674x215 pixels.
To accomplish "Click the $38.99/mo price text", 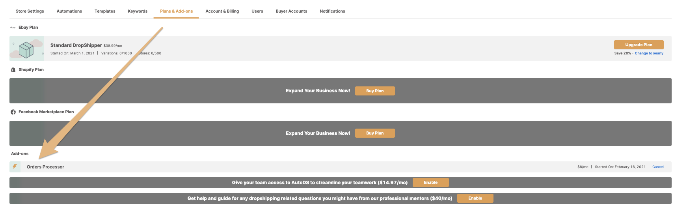I will [x=113, y=46].
